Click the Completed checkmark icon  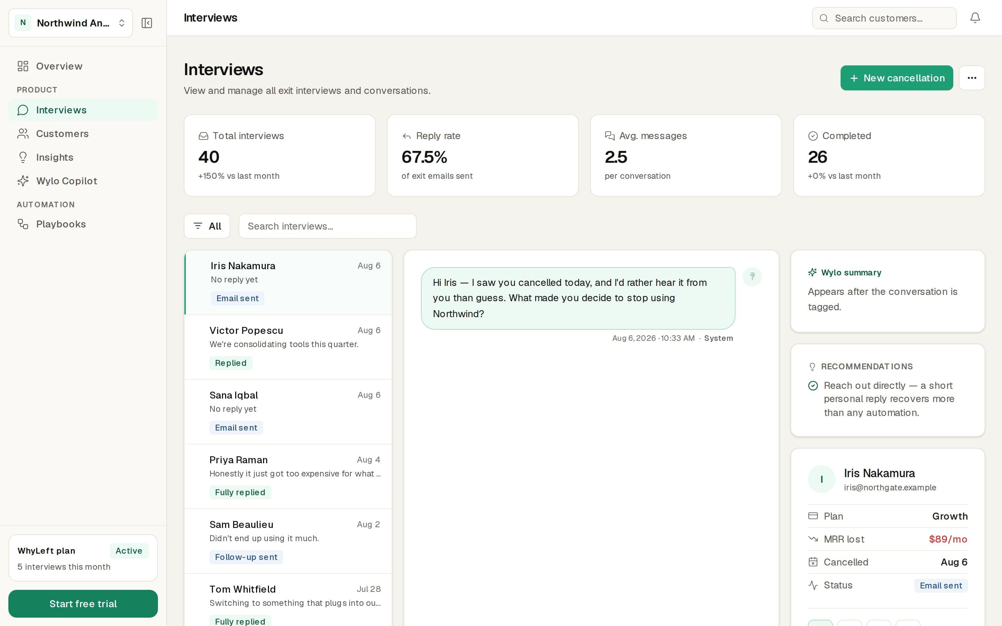813,136
